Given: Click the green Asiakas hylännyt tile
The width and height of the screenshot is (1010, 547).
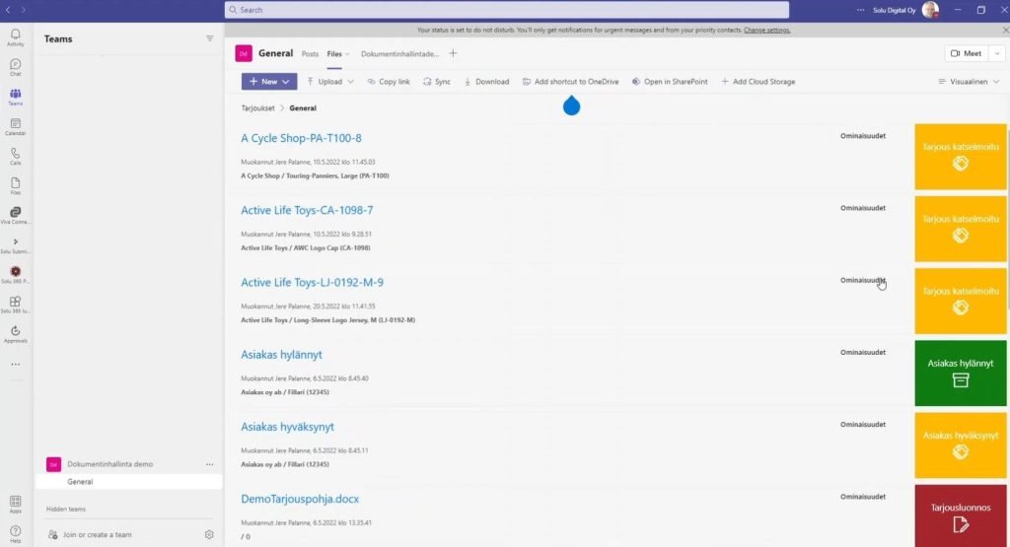Looking at the screenshot, I should coord(961,373).
